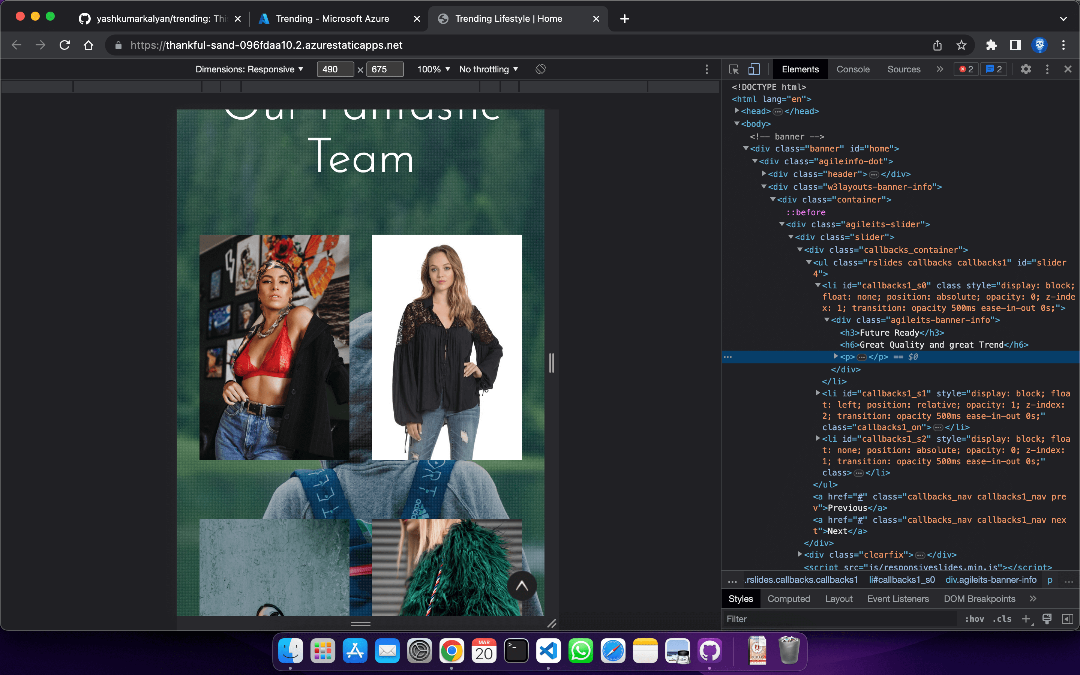Click the red error count badge
The image size is (1080, 675).
coord(966,69)
